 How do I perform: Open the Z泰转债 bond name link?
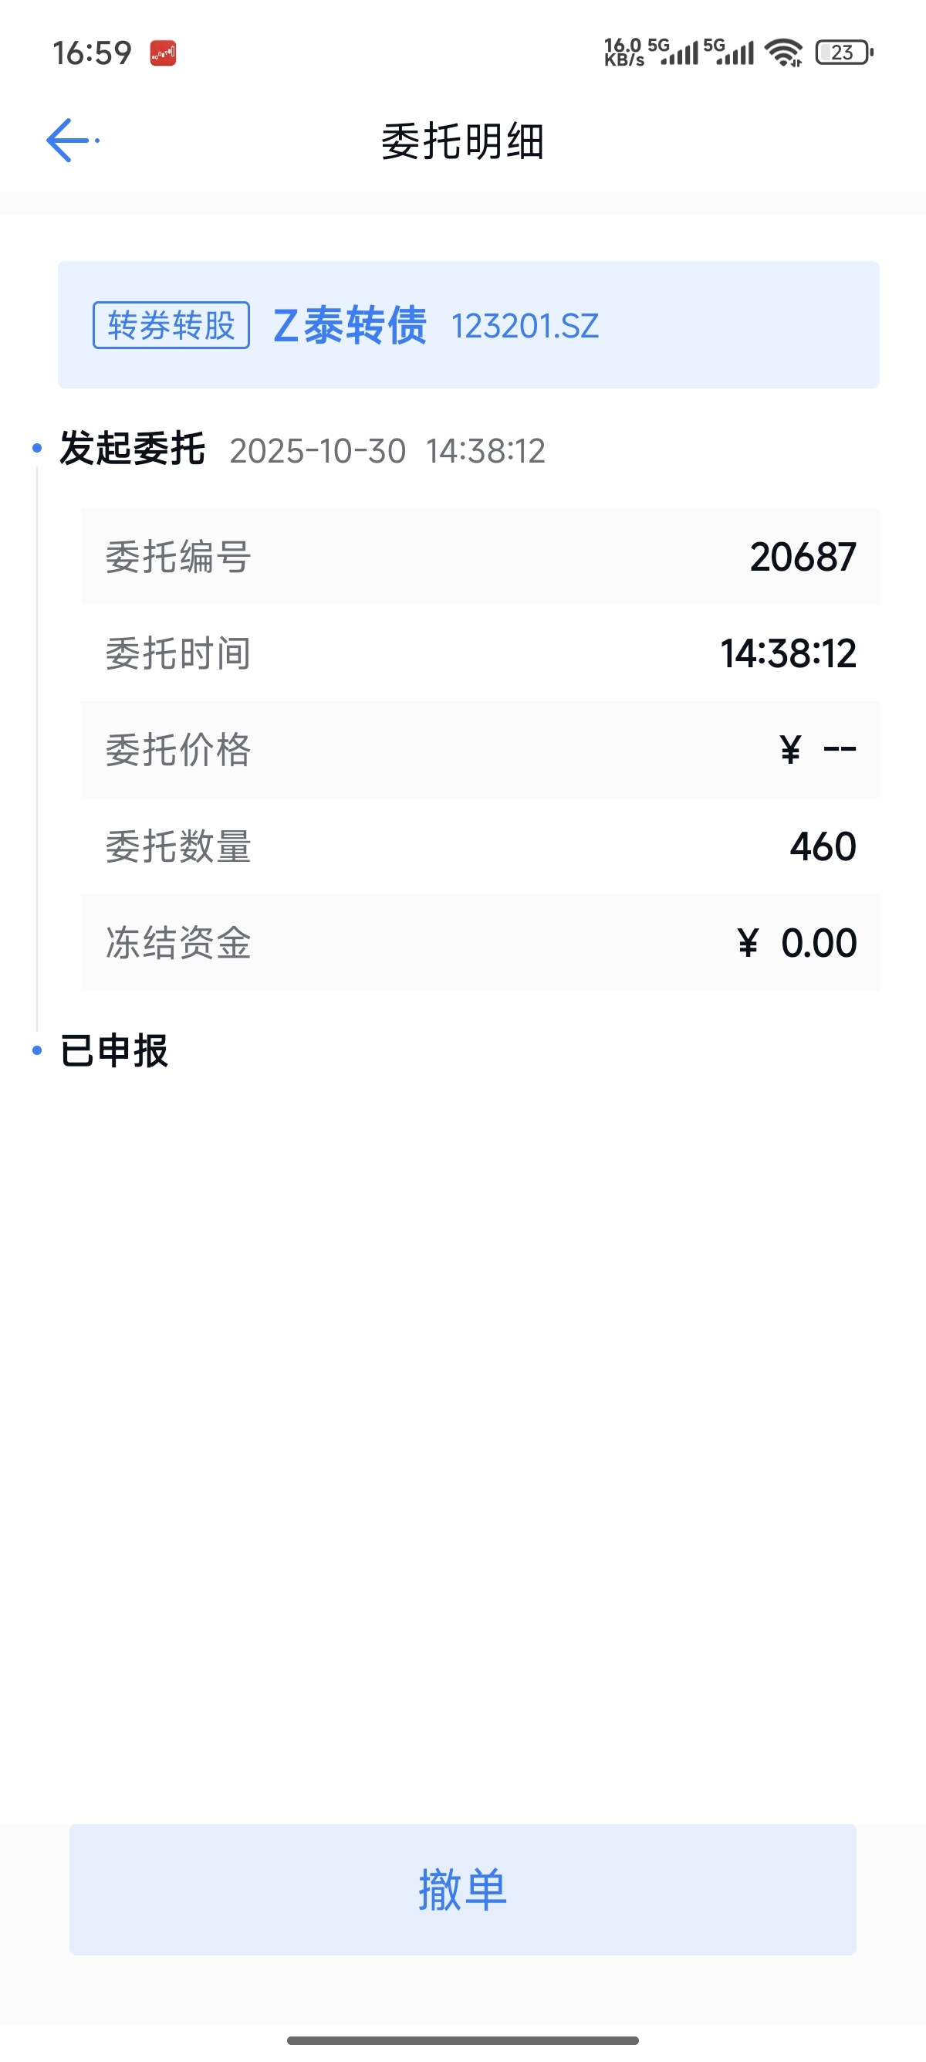click(x=350, y=325)
